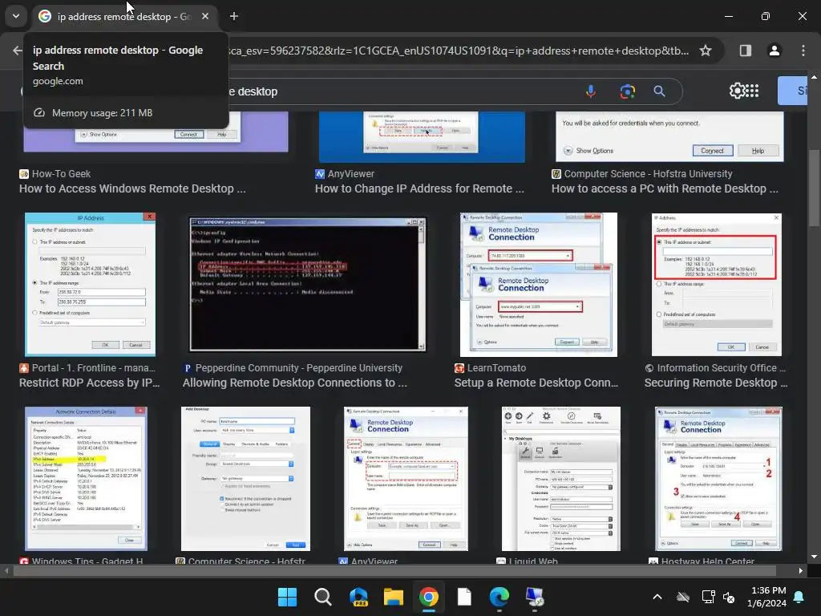The image size is (821, 616).
Task: Open the Google apps grid
Action: [x=752, y=91]
